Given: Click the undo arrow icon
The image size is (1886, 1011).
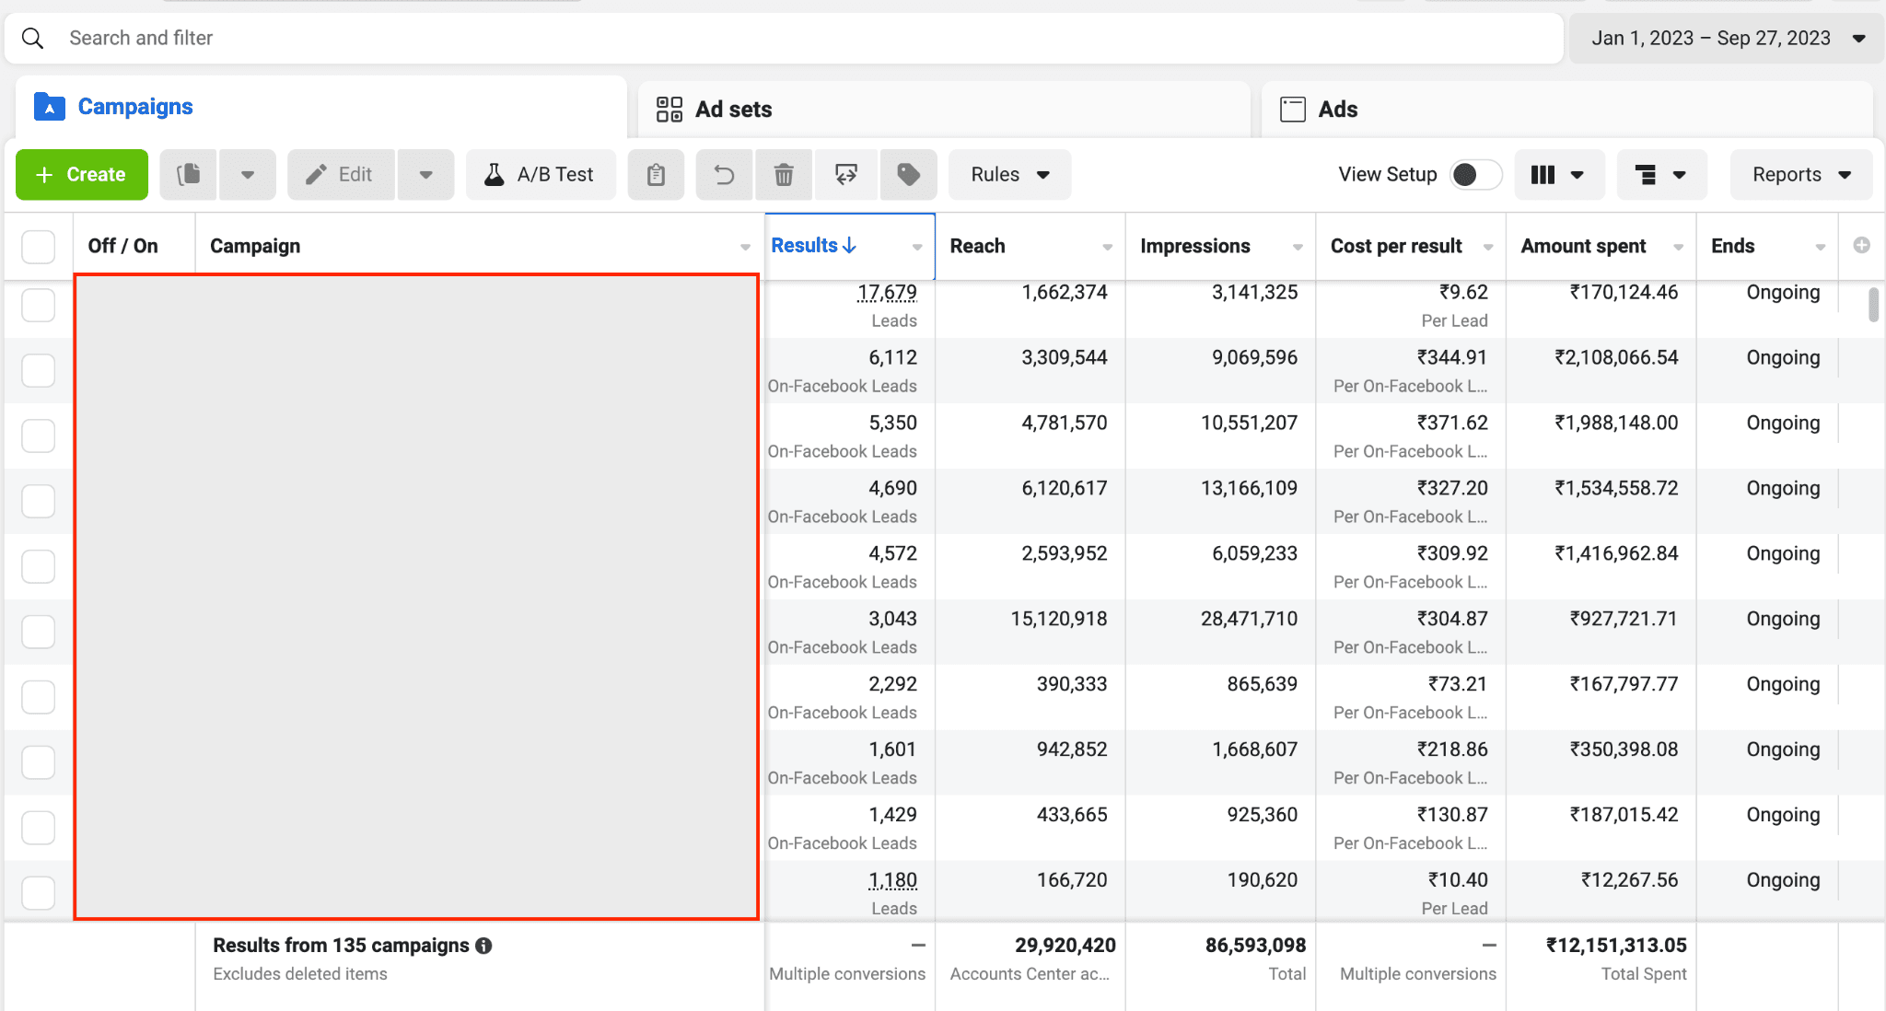Looking at the screenshot, I should (x=725, y=174).
